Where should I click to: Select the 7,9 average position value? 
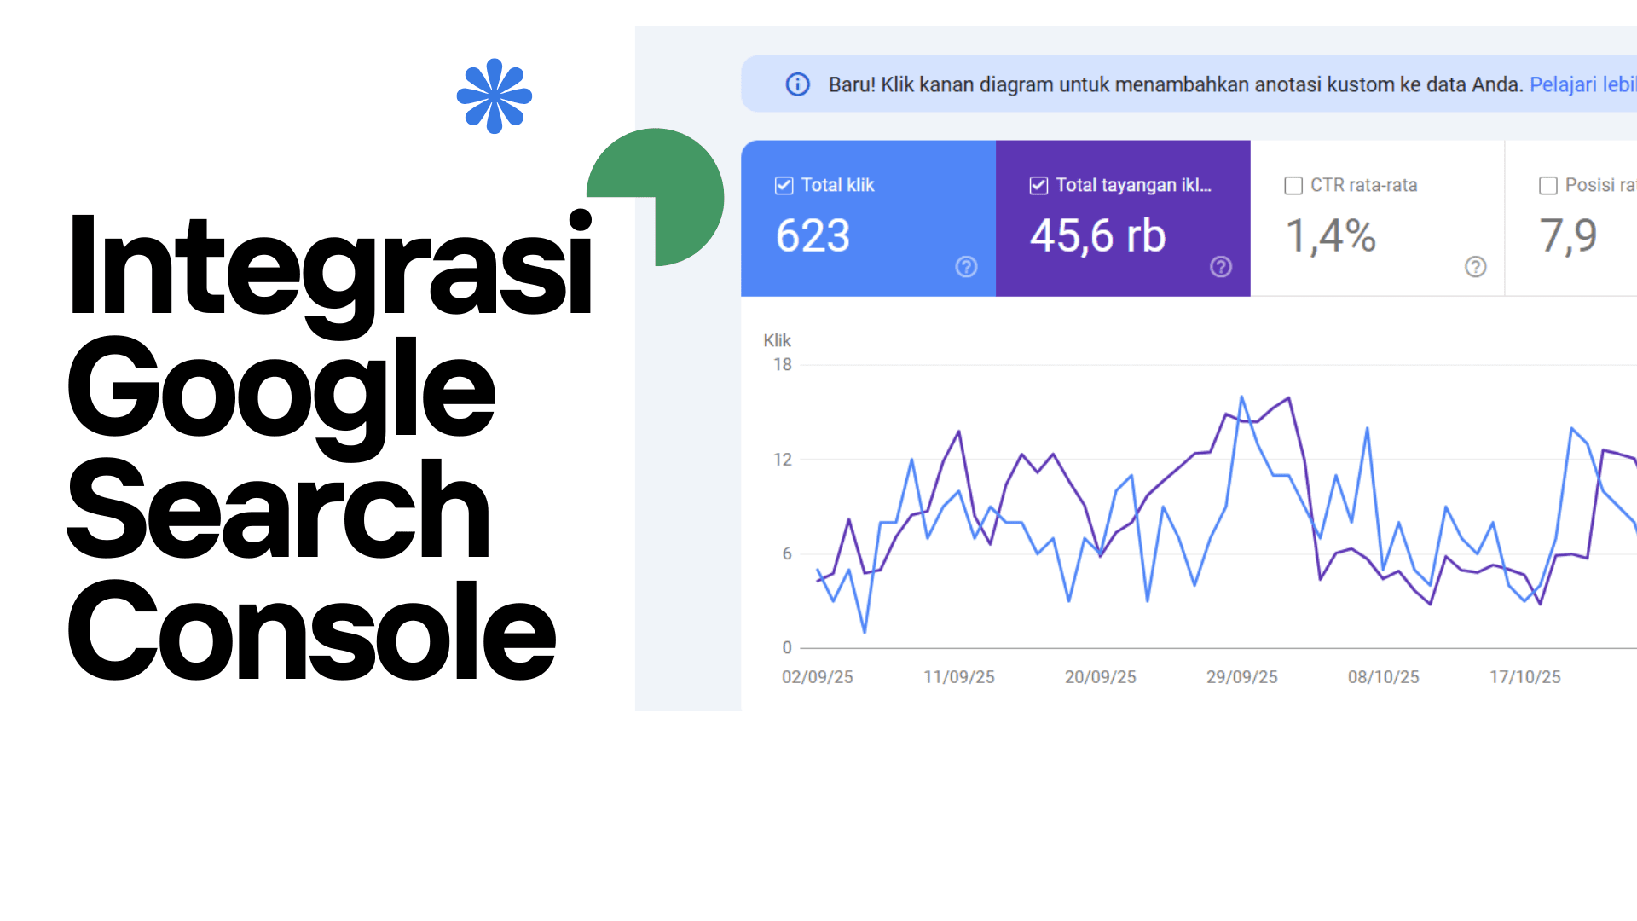pos(1568,235)
